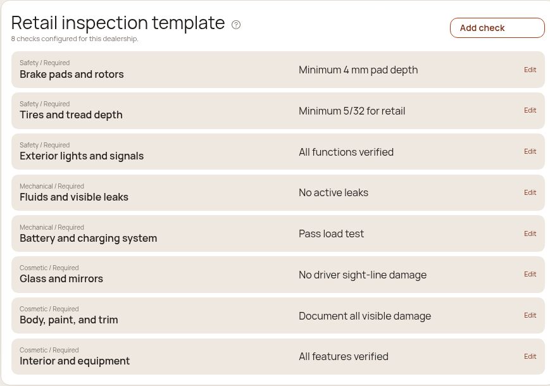550x386 pixels.
Task: Edit the Glass and mirrors check
Action: pos(530,274)
